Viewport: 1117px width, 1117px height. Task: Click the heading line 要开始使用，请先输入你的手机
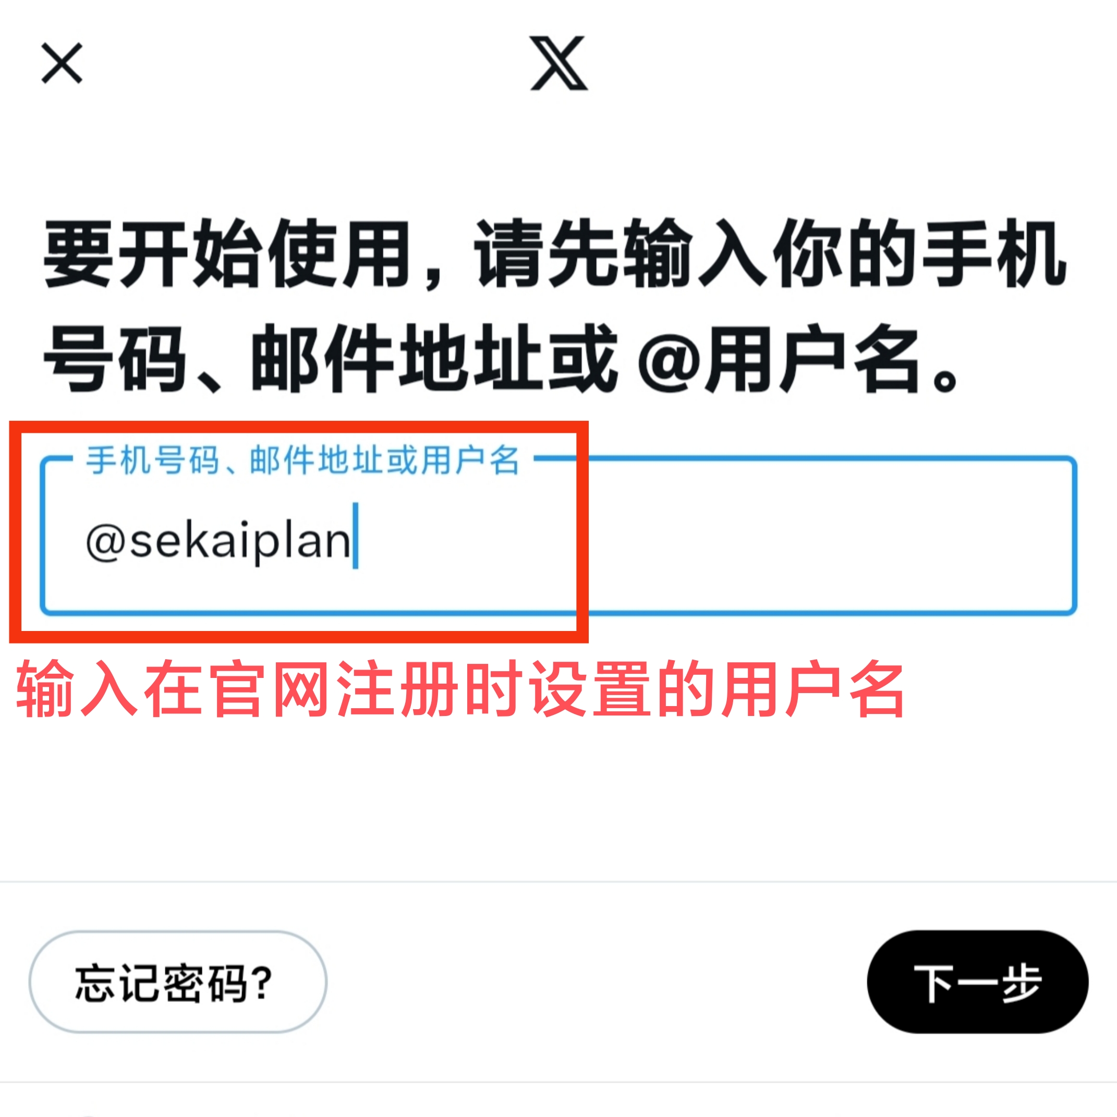point(555,253)
